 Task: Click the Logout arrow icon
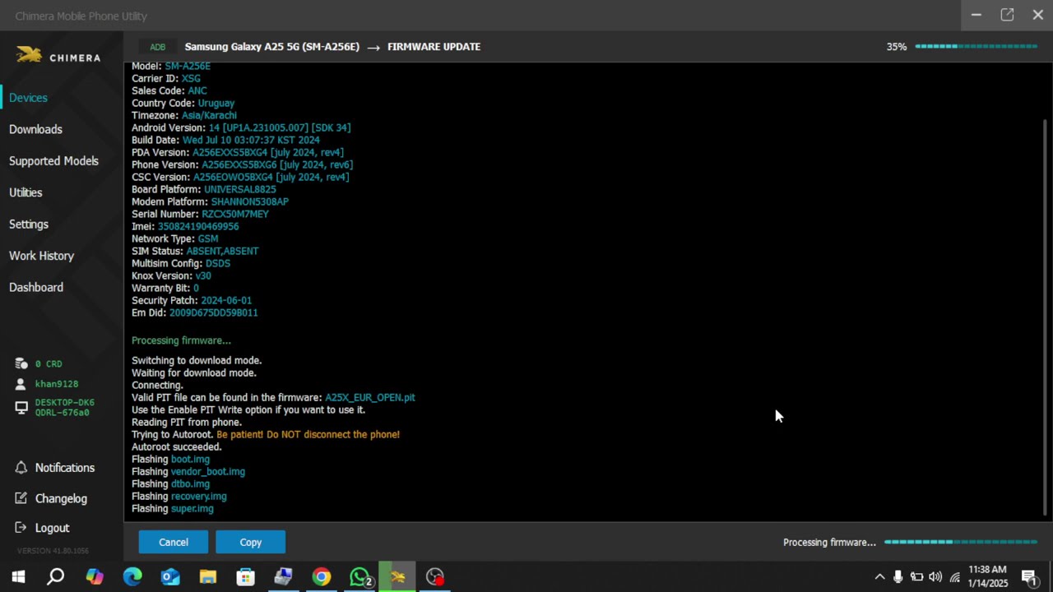(21, 528)
